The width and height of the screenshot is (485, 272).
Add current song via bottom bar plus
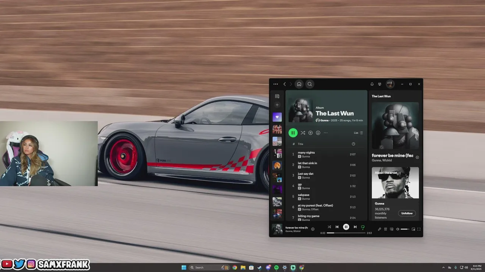click(313, 229)
